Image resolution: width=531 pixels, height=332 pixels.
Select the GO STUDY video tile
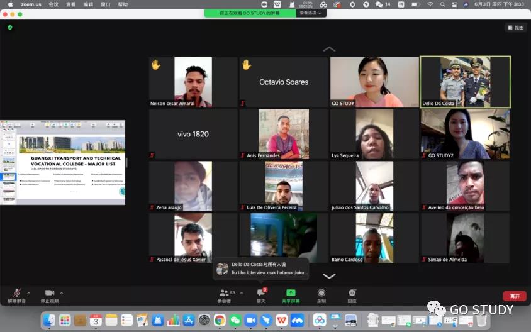tap(374, 82)
